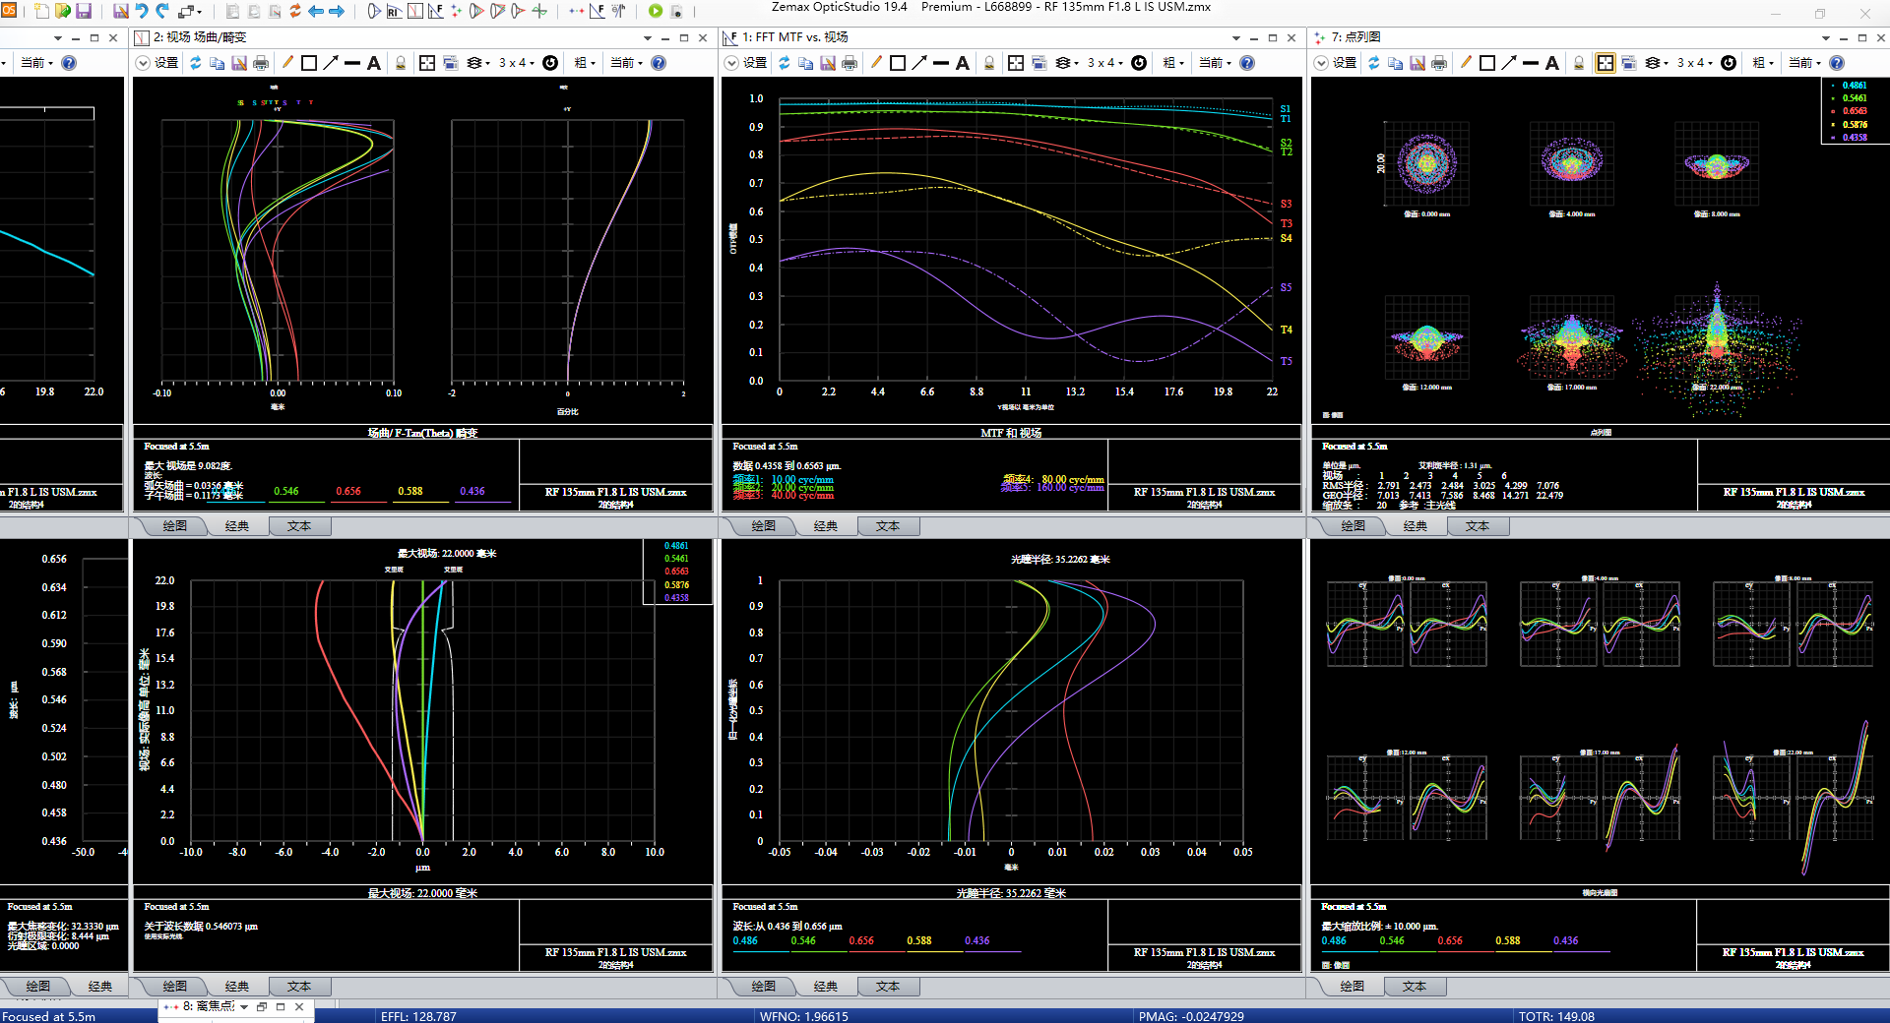1890x1023 pixels.
Task: Click the Save As icon in top toolbar
Action: click(x=121, y=11)
